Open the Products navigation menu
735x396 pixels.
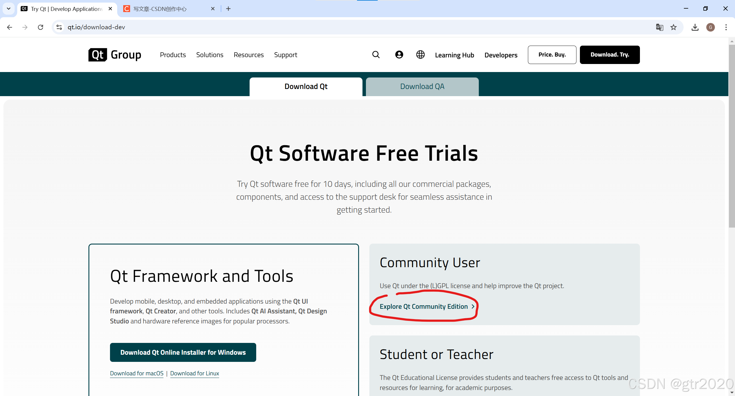pyautogui.click(x=173, y=55)
